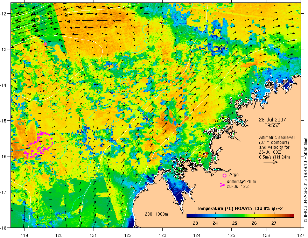Screen dimensions: 308x238
Task: Click longitude axis label 123
Action: tap(162, 235)
